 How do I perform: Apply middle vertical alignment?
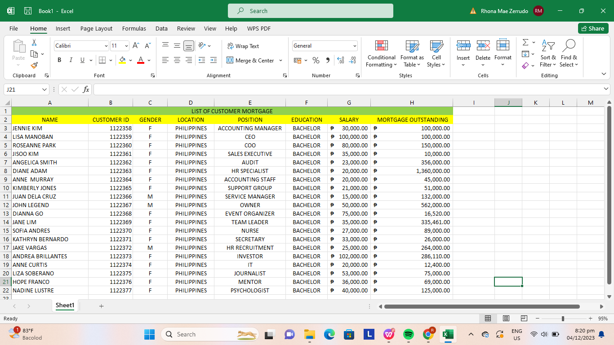[177, 45]
